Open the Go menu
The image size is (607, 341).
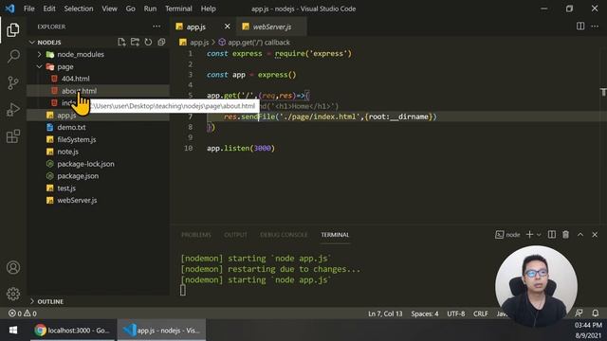[131, 9]
